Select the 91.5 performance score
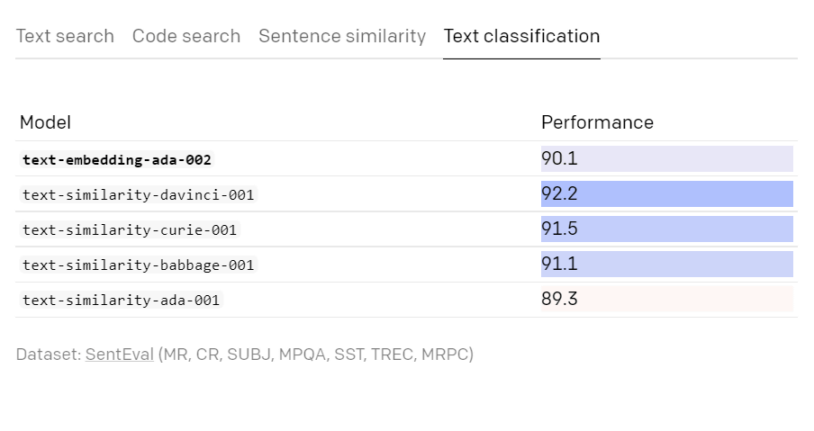Viewport: 814px width, 431px height. pos(559,229)
